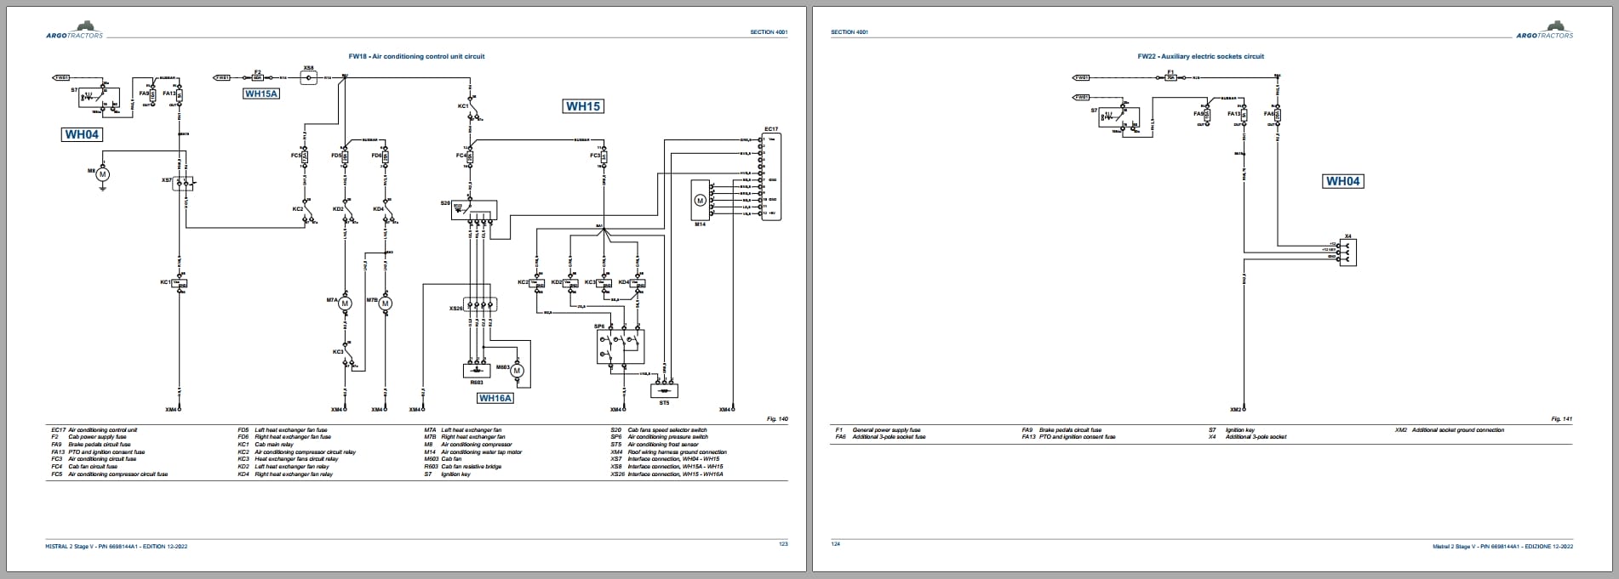Select the M7B right heat exchanger fan symbol

point(385,303)
